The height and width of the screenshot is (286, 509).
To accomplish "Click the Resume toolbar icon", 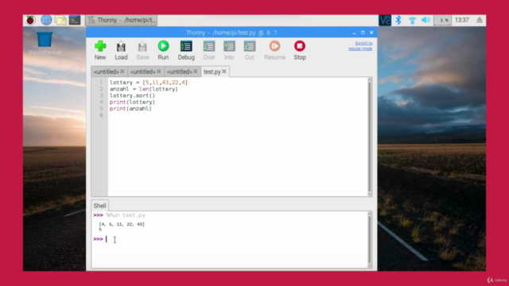I will coord(274,50).
